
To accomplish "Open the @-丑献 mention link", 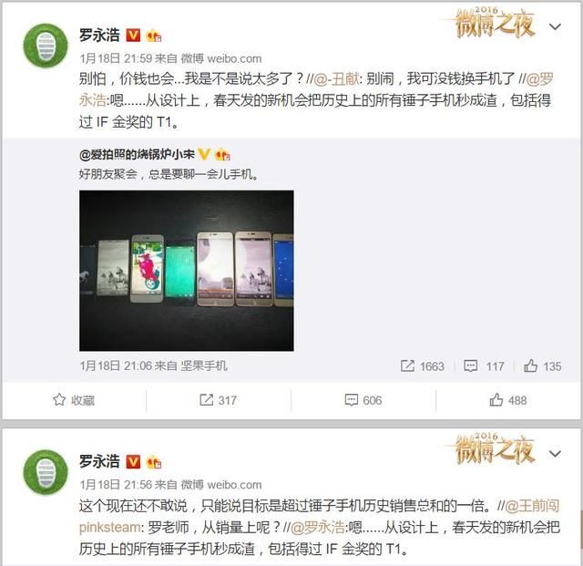I will pos(336,78).
